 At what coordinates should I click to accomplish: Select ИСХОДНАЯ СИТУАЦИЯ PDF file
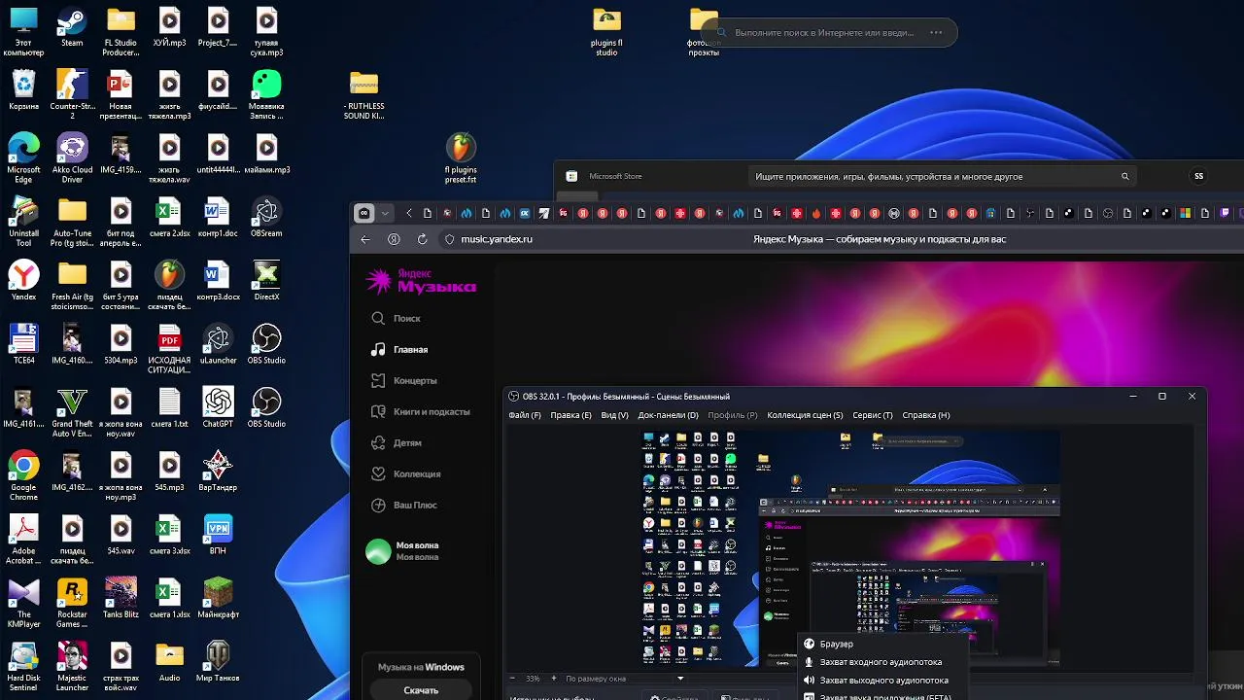(169, 349)
